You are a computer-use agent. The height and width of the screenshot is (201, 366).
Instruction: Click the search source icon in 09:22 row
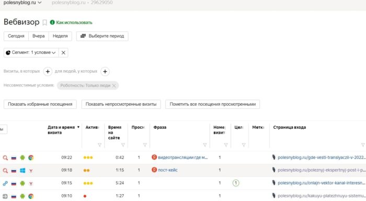5,158
